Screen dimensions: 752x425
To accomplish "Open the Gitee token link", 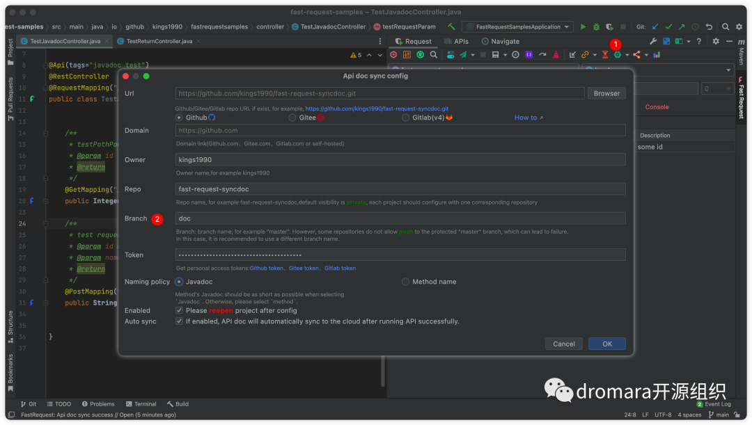I will click(304, 268).
